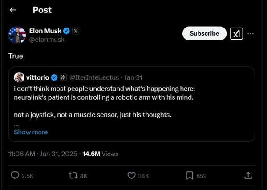
Task: Open the three-dot more options menu
Action: [x=251, y=33]
